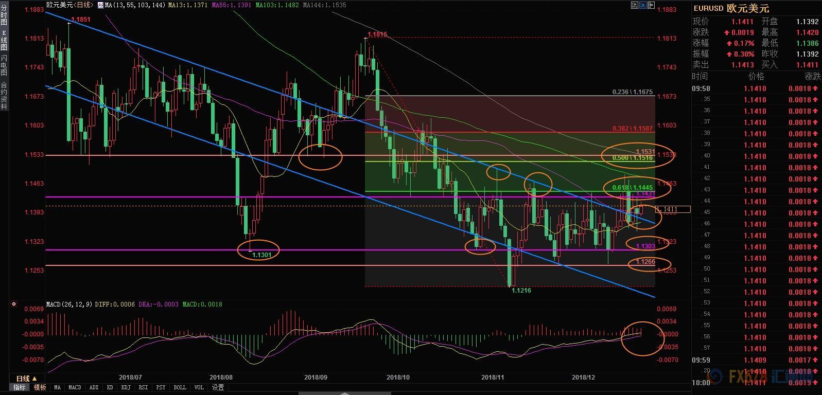The width and height of the screenshot is (822, 395).
Task: Select the 指标 bottom tab
Action: (x=20, y=387)
